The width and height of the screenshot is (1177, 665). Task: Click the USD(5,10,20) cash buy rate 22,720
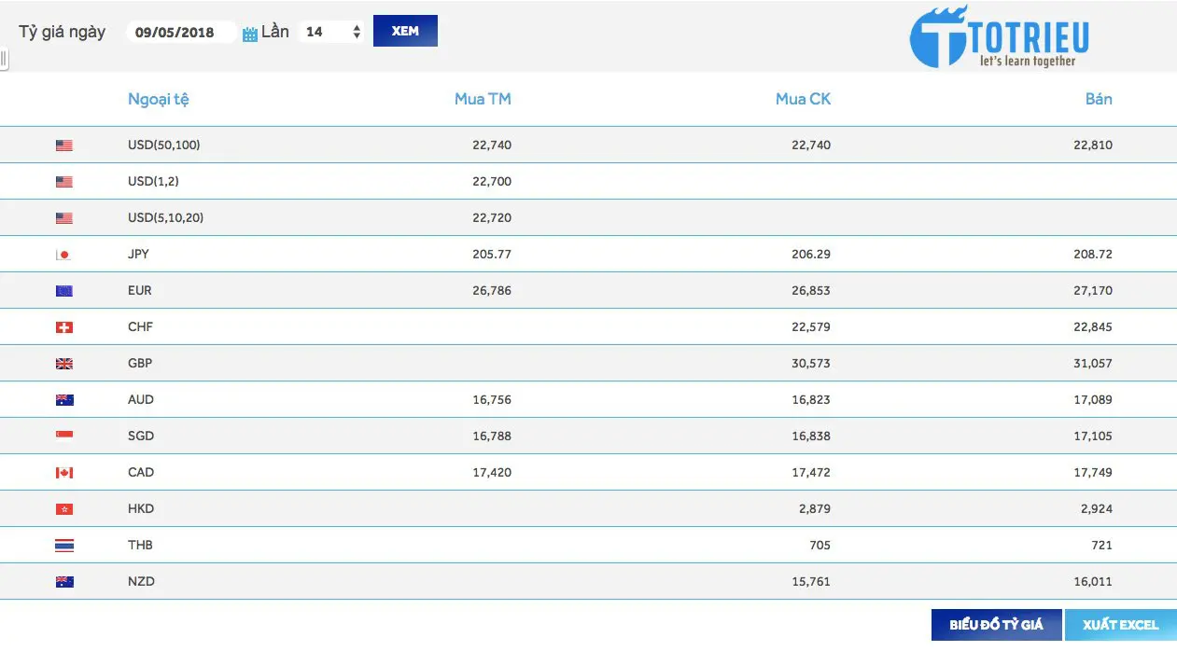[492, 217]
